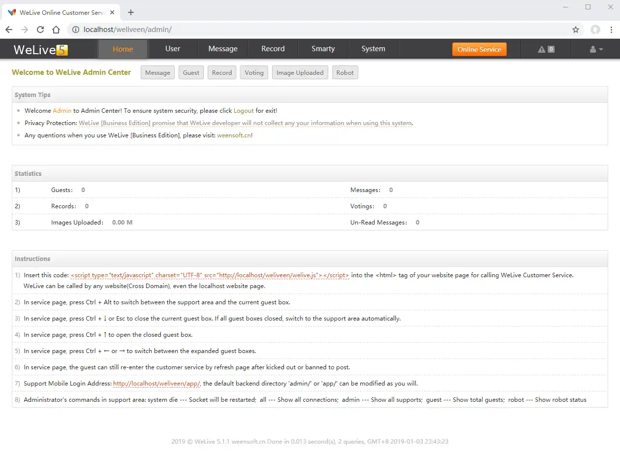This screenshot has width=620, height=453.
Task: Click instruction 2 about Ctrl + Alt
Action: [x=157, y=302]
